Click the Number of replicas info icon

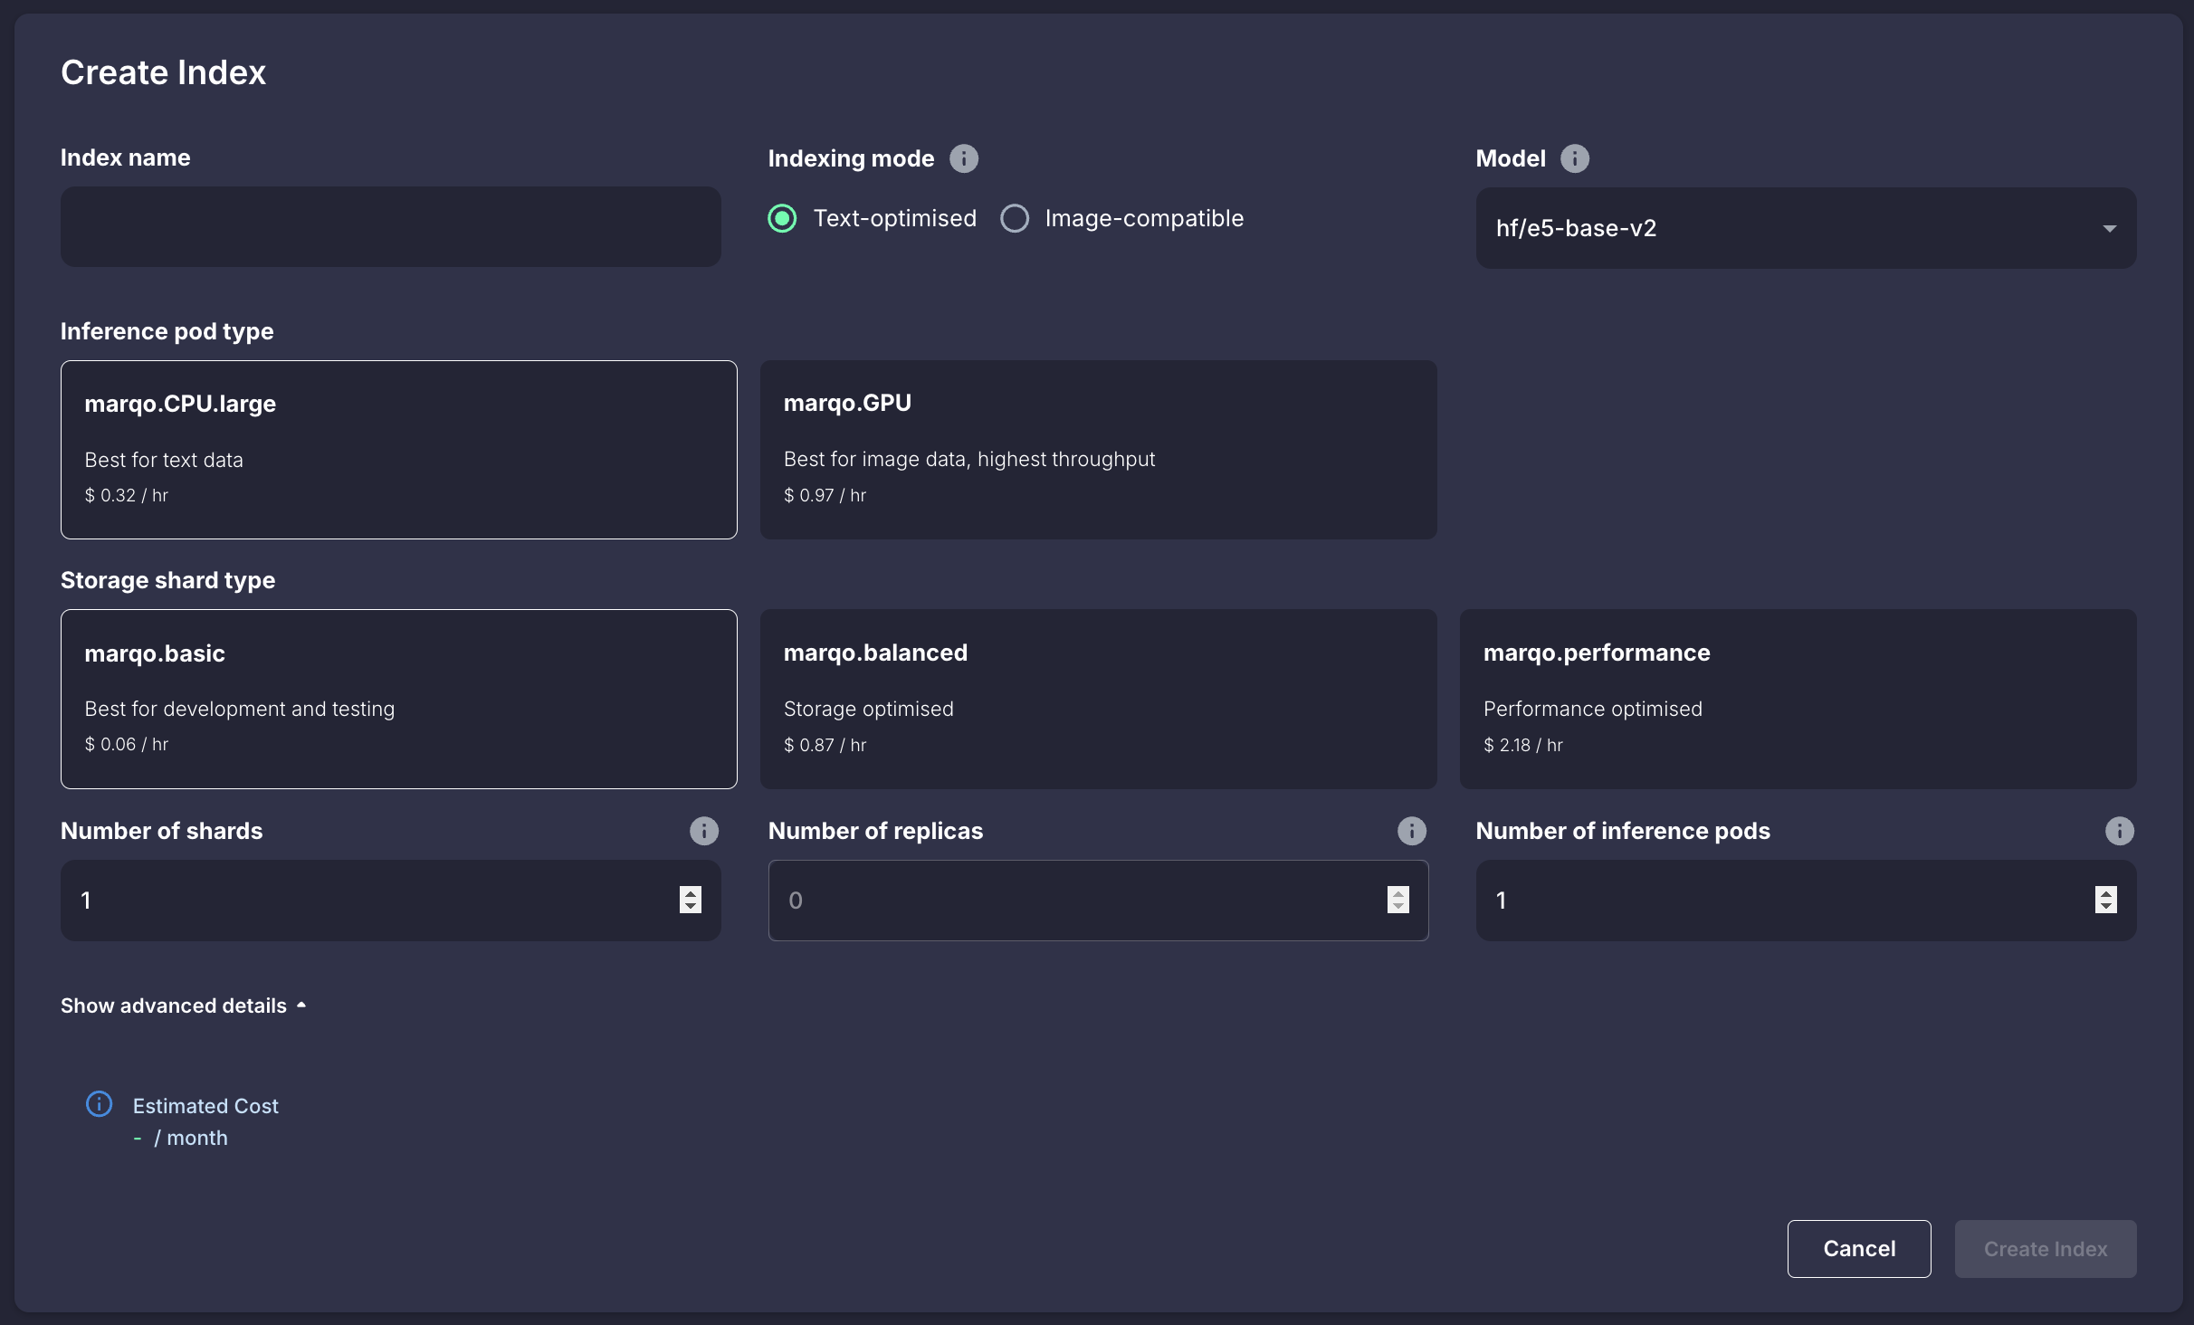click(1411, 831)
